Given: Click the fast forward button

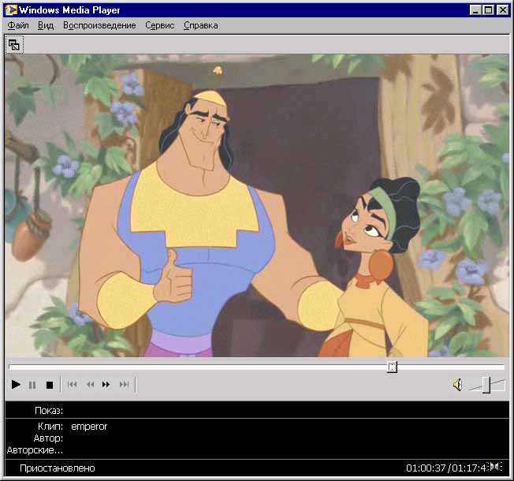Looking at the screenshot, I should click(106, 385).
